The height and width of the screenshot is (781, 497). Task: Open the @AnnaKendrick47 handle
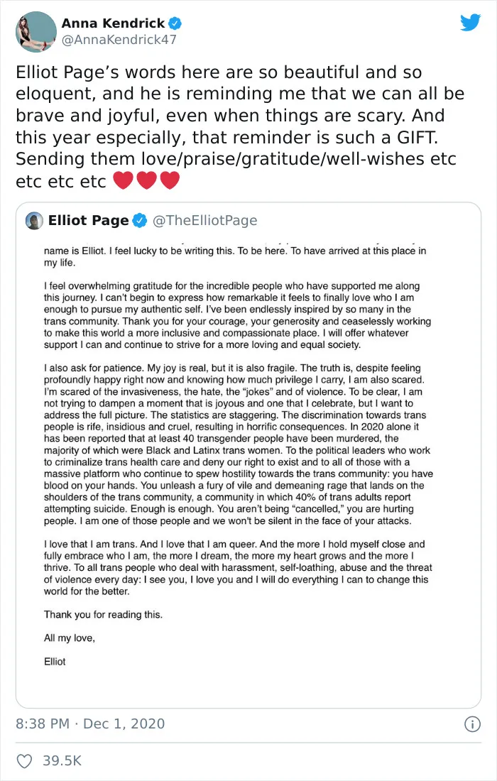(x=119, y=40)
